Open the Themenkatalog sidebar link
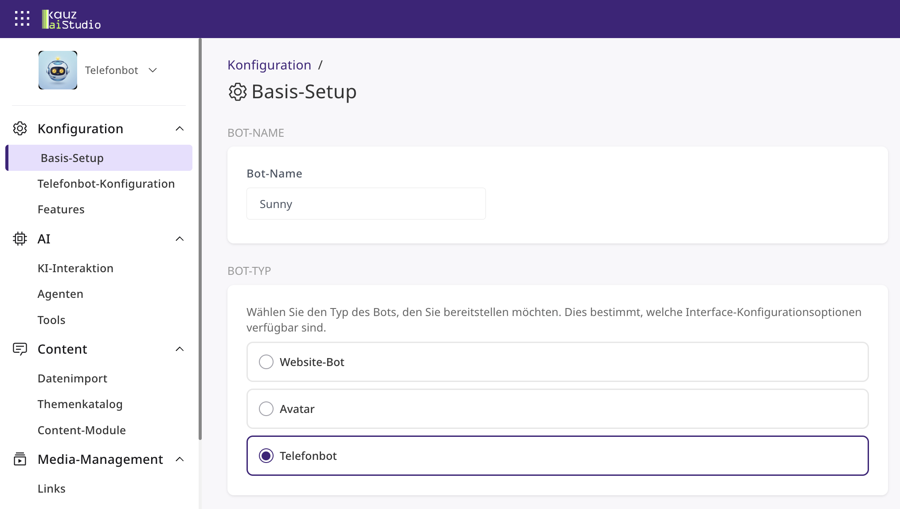This screenshot has width=900, height=509. coord(80,404)
